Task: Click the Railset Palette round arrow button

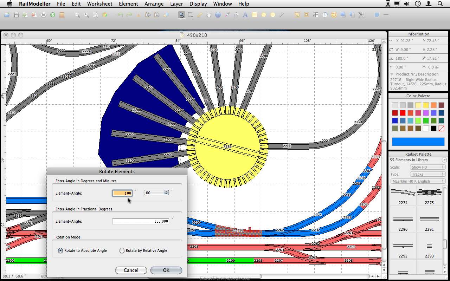Action: click(444, 160)
